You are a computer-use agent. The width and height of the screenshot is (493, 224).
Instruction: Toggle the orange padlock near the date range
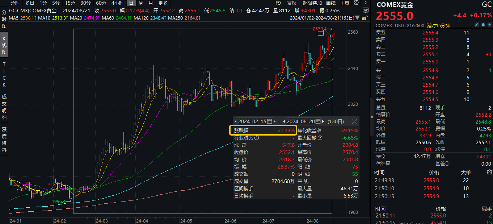[364, 18]
